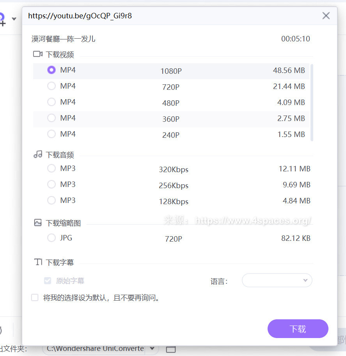Click the purple 下载 button

[298, 329]
